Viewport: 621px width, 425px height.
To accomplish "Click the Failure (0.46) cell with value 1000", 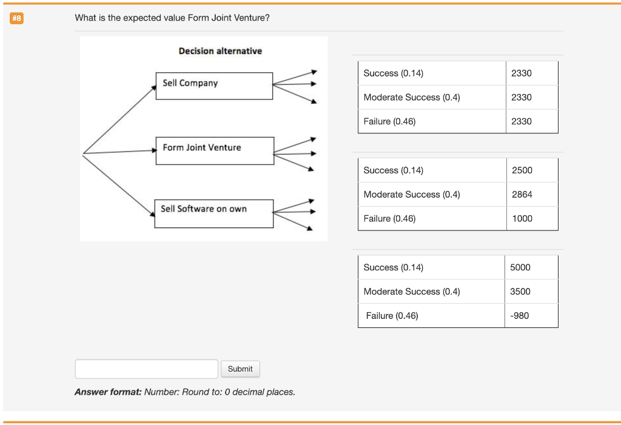I will point(522,218).
